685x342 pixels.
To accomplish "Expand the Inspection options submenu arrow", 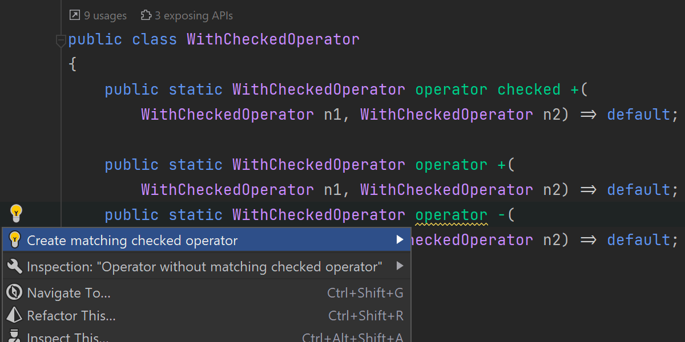I will (x=400, y=266).
